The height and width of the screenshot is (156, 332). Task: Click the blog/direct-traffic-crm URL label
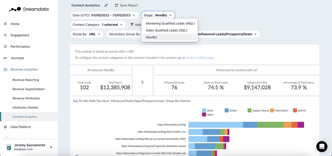(x=162, y=132)
